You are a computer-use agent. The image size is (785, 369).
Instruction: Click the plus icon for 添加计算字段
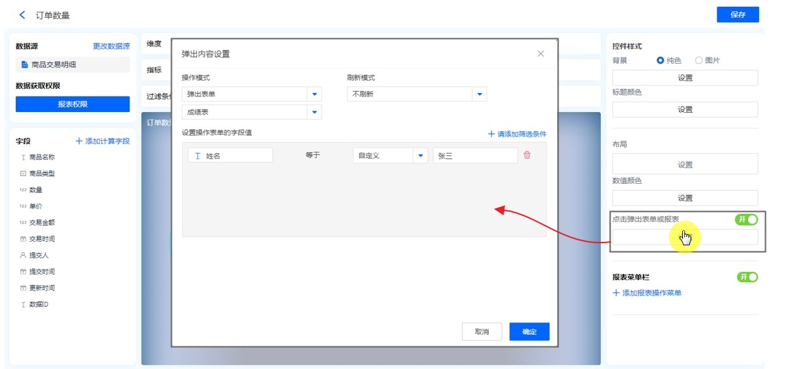pos(79,141)
